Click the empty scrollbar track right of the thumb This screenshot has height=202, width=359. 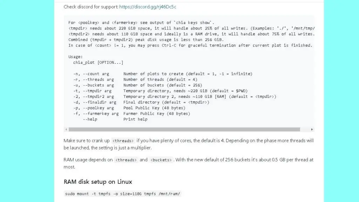point(305,129)
